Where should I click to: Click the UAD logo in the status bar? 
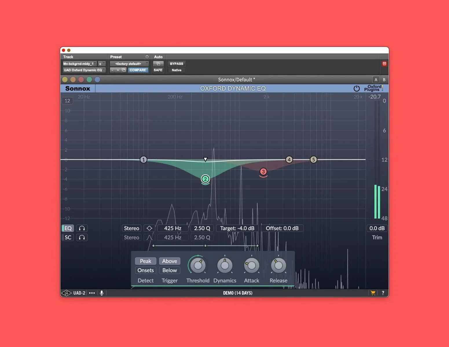click(x=67, y=293)
